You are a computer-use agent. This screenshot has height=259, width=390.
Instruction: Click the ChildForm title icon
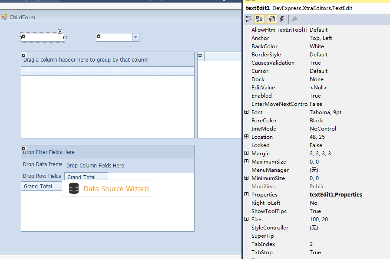pos(4,17)
